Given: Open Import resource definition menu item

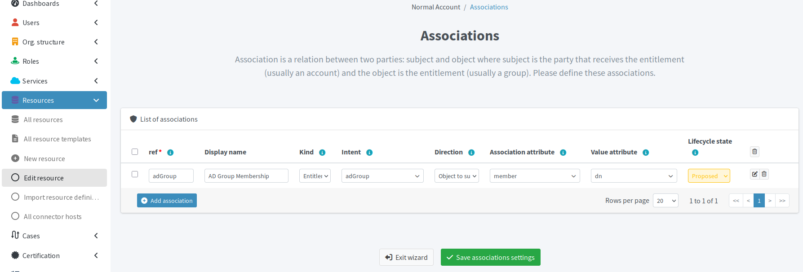Looking at the screenshot, I should tap(54, 197).
